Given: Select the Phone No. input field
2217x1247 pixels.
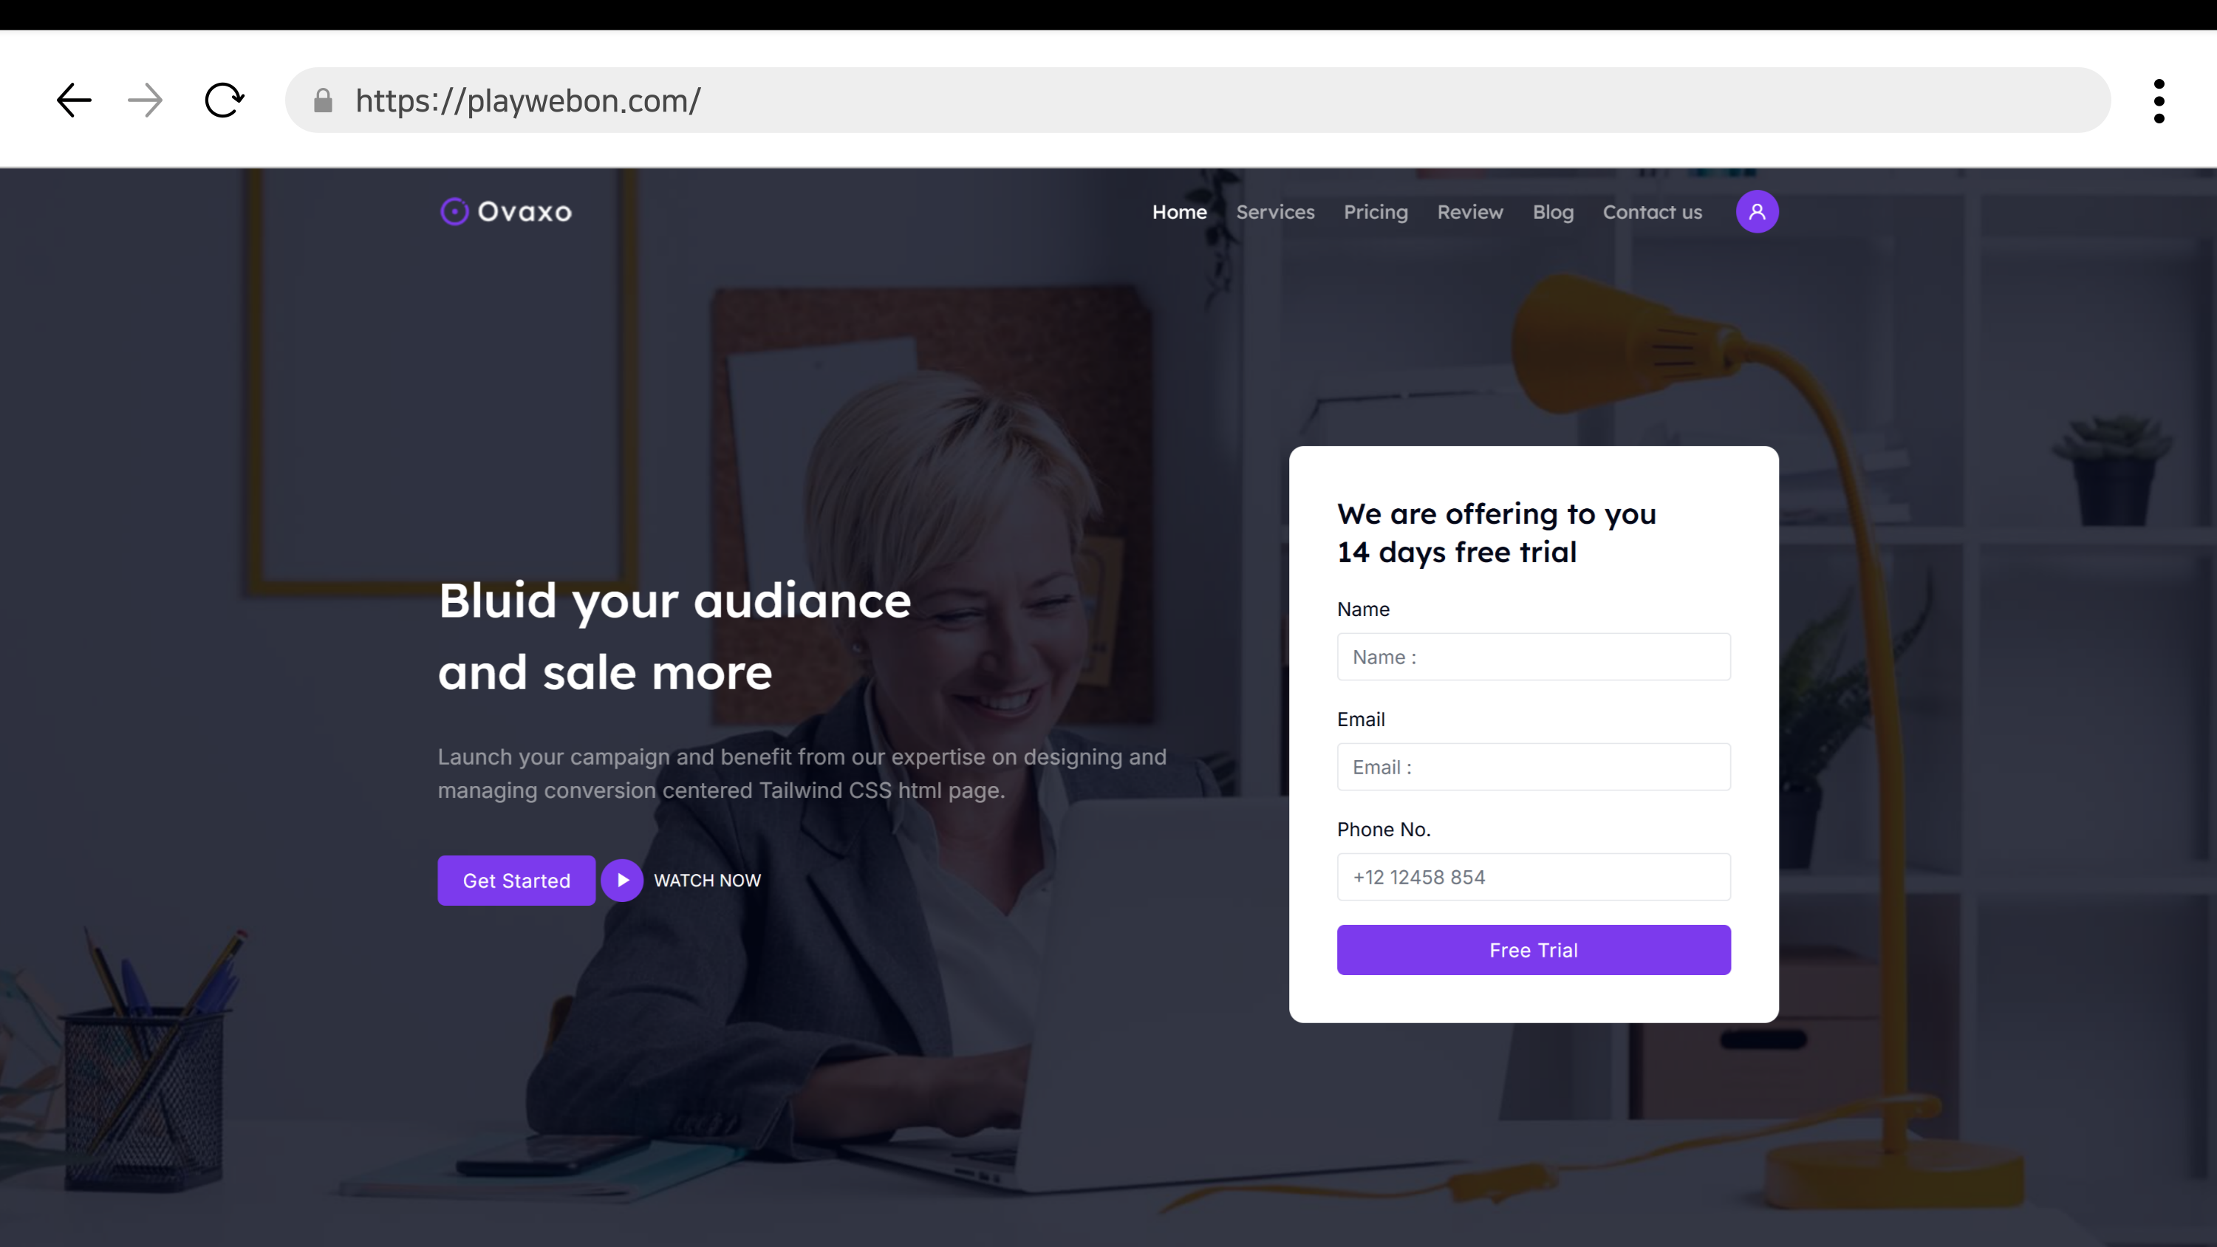Looking at the screenshot, I should click(1533, 877).
